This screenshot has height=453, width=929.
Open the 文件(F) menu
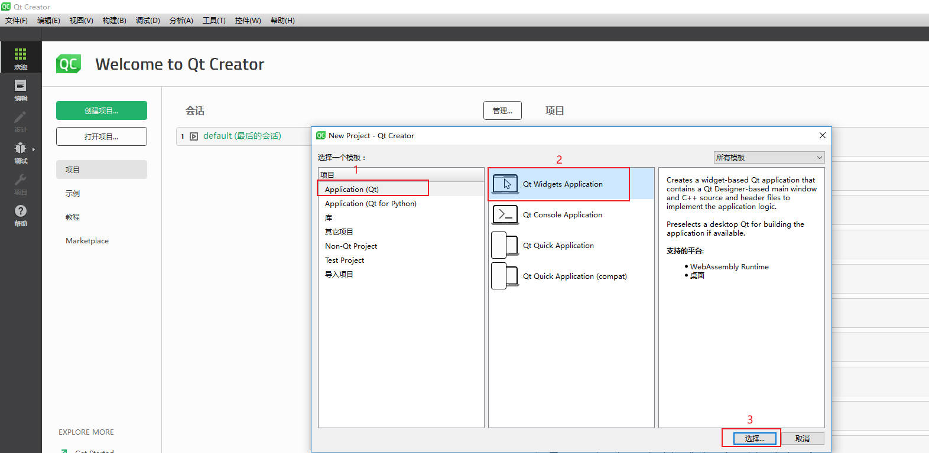coord(17,20)
